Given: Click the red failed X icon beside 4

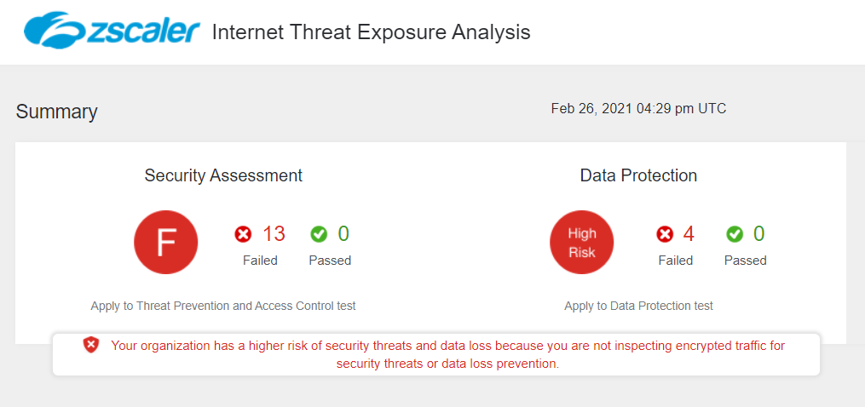Looking at the screenshot, I should click(x=666, y=234).
